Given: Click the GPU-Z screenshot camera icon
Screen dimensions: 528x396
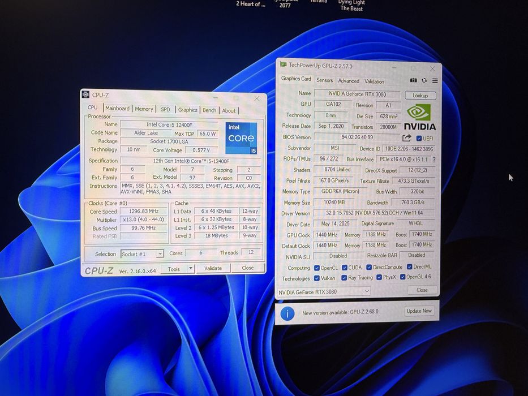Looking at the screenshot, I should click(413, 80).
